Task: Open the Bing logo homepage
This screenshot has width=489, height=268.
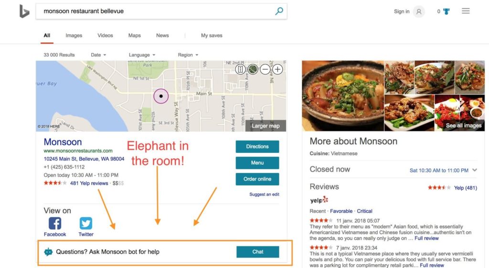Action: tap(24, 11)
